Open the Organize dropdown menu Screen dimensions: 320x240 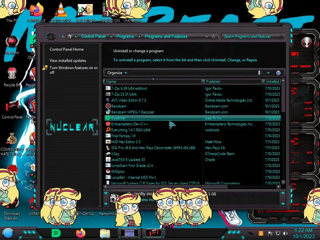point(117,73)
